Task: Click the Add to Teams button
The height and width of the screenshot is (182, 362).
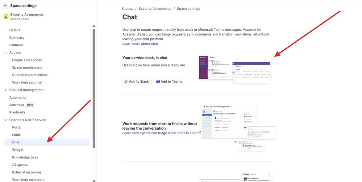Action: [170, 82]
